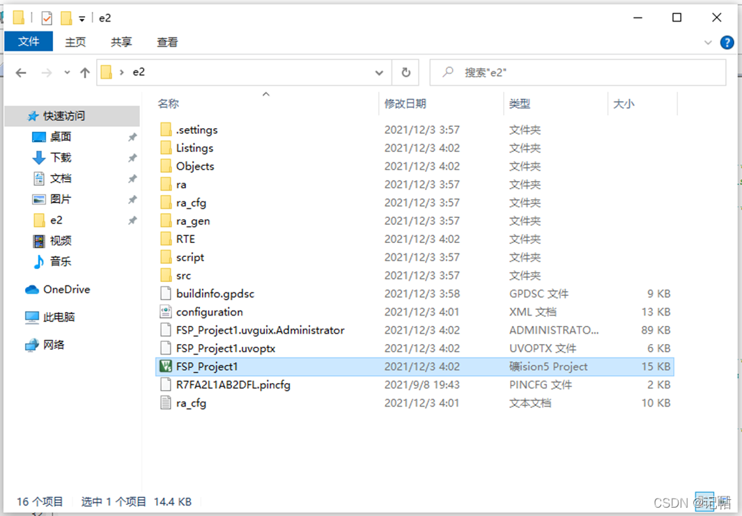
Task: Click the e2 breadcrumb in address bar
Action: [x=138, y=72]
